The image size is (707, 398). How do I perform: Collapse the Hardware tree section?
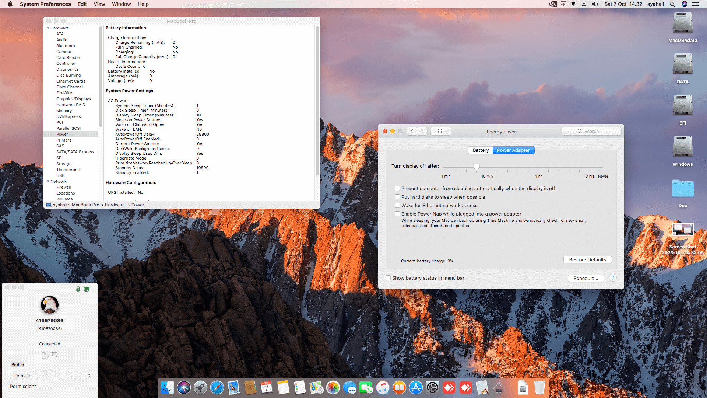pos(48,28)
